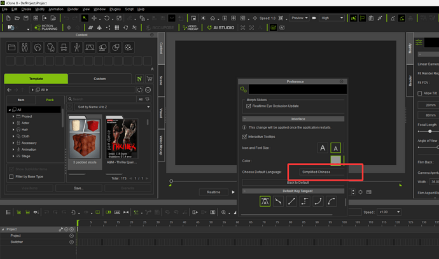Open the Hair content category icon
Image resolution: width=439 pixels, height=259 pixels.
click(x=38, y=47)
